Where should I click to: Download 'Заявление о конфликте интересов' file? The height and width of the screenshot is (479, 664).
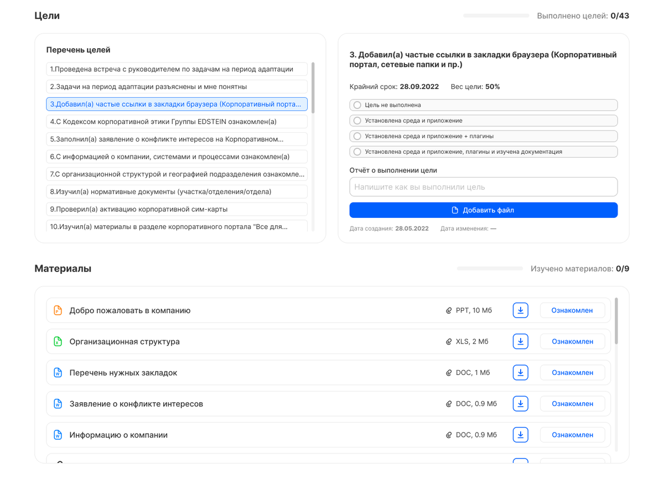520,404
